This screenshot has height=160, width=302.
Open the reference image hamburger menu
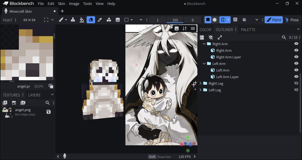(x=193, y=29)
